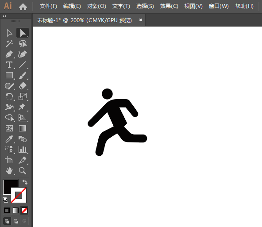
Task: Activate the Rotate tool
Action: tap(9, 96)
